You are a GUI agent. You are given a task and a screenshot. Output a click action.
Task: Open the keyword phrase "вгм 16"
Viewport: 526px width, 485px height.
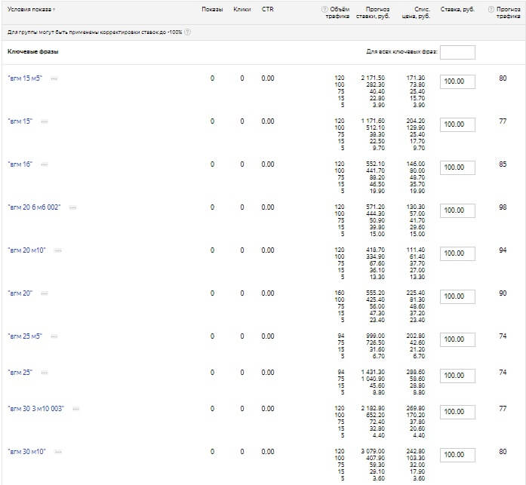[x=20, y=164]
